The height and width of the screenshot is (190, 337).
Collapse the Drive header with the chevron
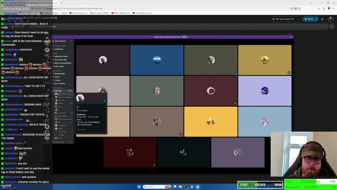click(x=331, y=26)
